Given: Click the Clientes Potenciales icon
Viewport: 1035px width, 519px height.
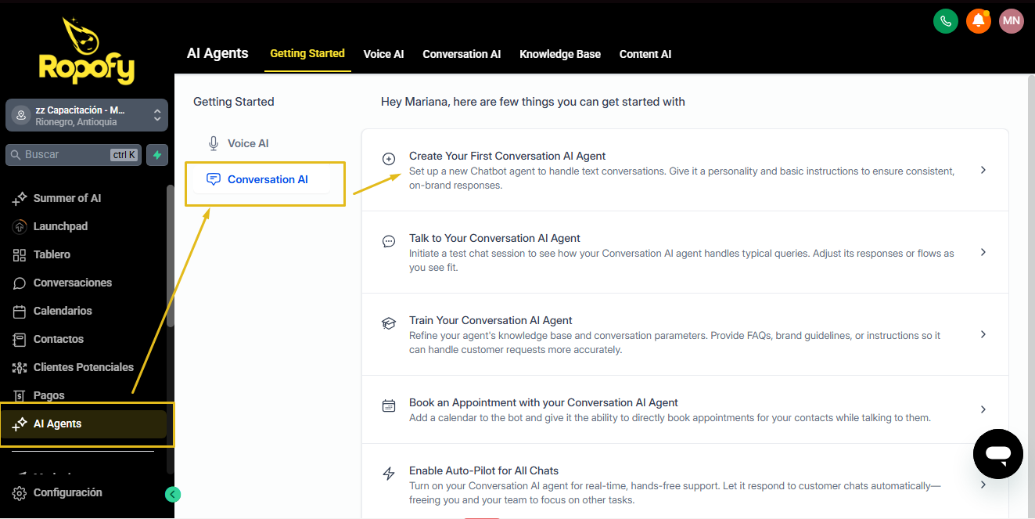Looking at the screenshot, I should pos(20,368).
